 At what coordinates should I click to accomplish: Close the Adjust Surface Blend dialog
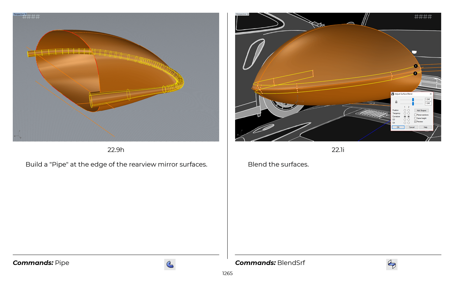pos(431,94)
